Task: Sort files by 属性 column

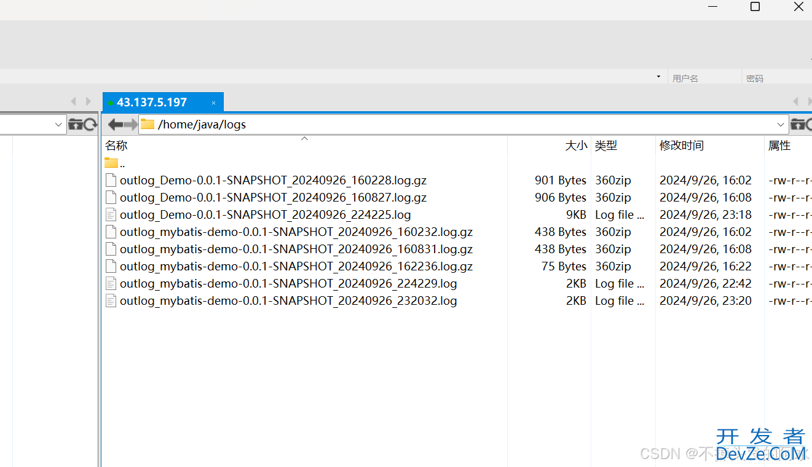Action: pyautogui.click(x=779, y=146)
